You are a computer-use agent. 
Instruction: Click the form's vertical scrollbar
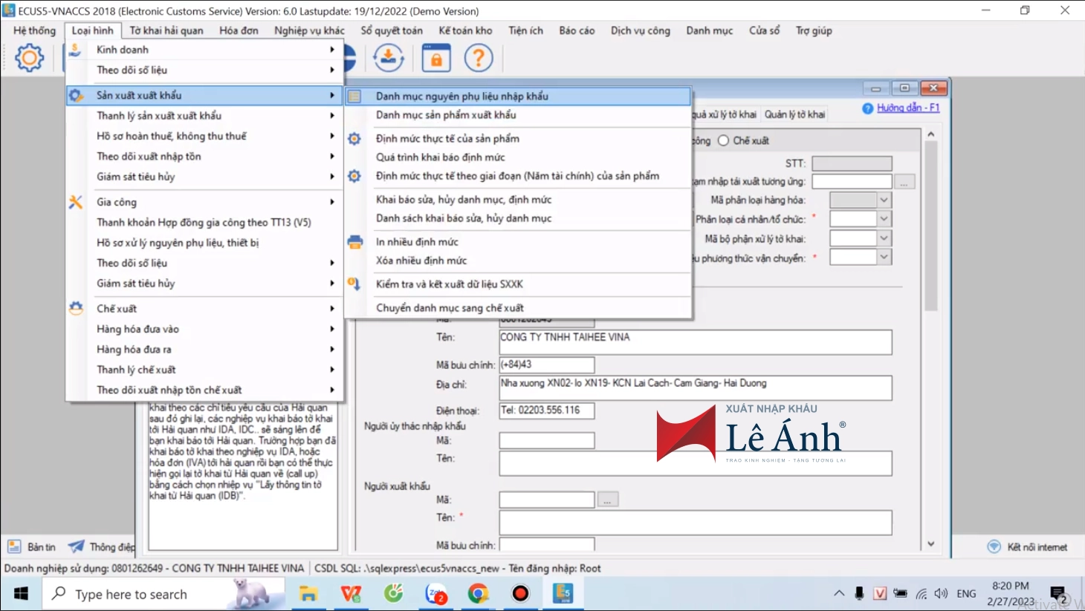pos(931,230)
